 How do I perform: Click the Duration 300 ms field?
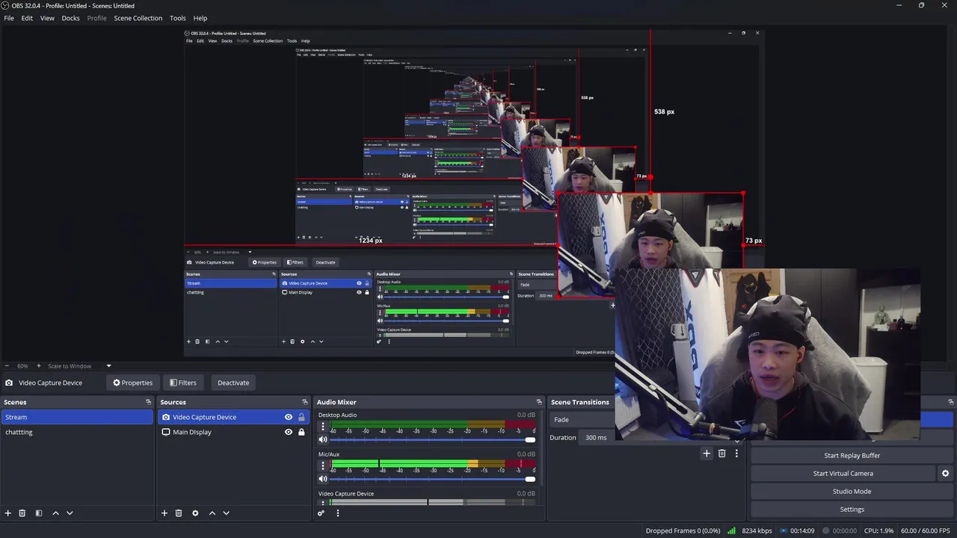tap(597, 437)
